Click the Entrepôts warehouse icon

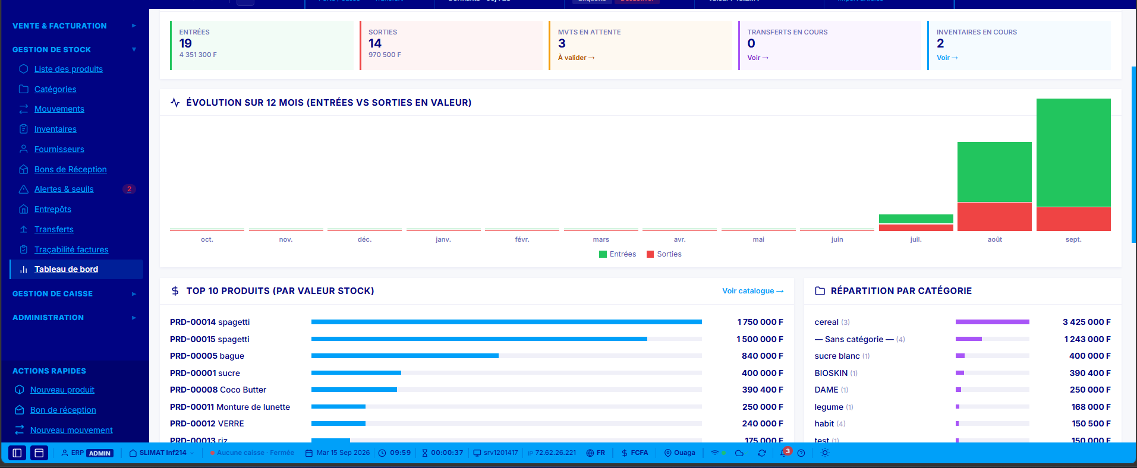[24, 209]
